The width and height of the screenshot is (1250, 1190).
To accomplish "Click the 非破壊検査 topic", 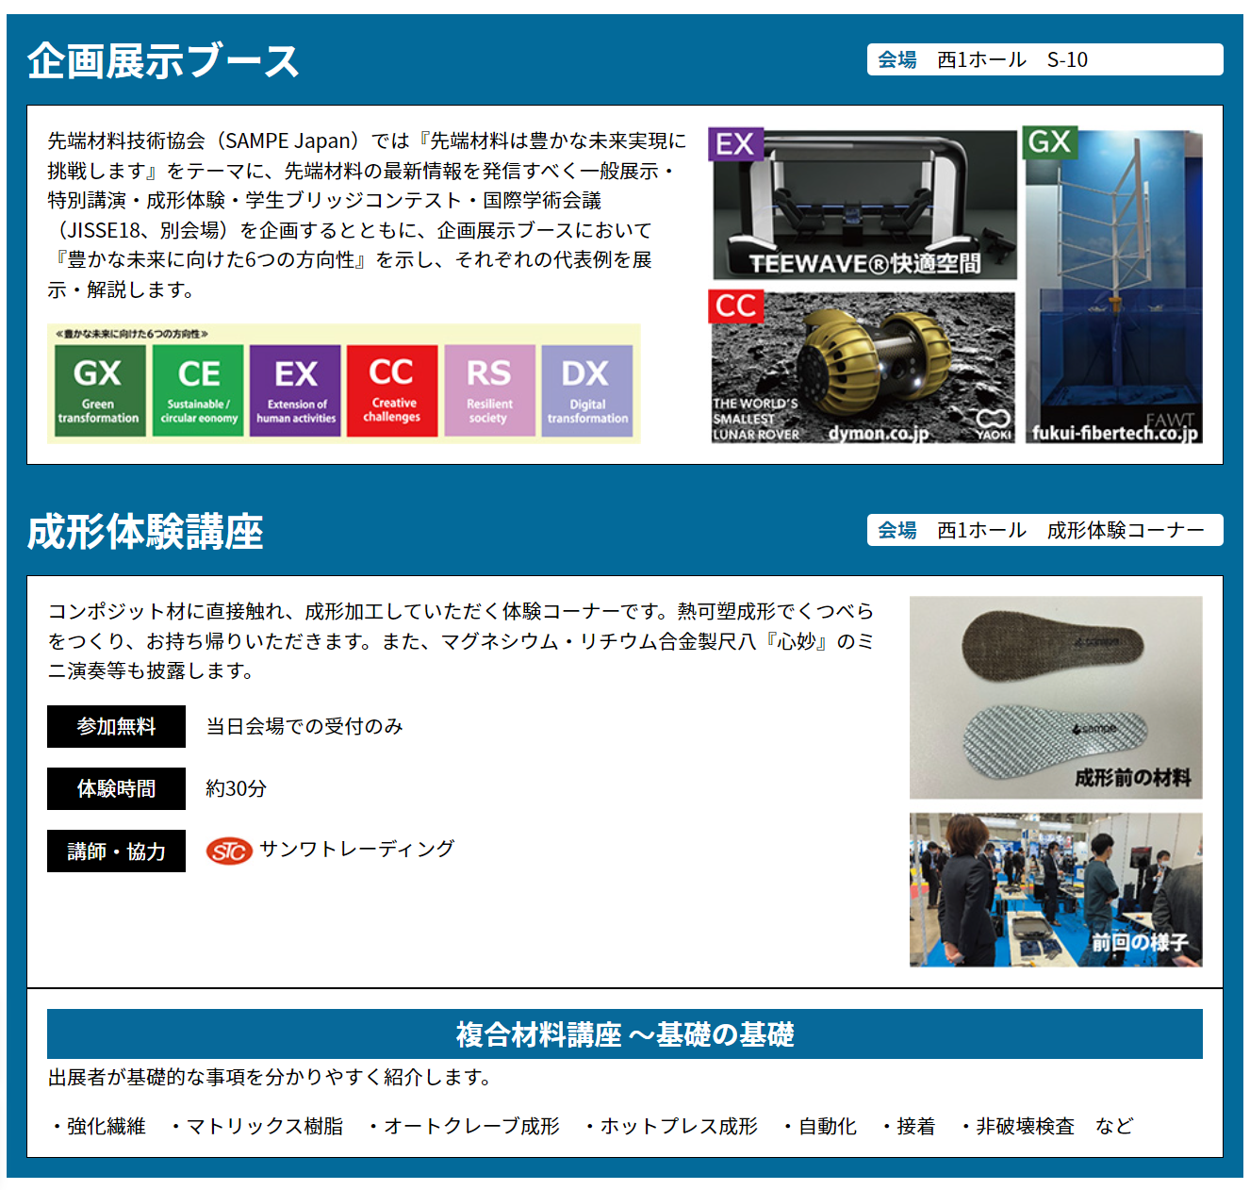I will pos(1025,1126).
